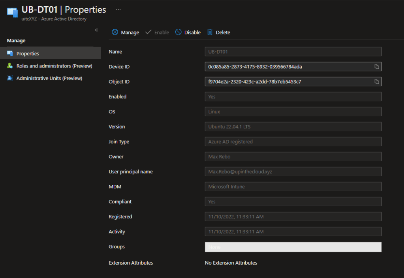Viewport: 404px width, 278px height.
Task: Click the Object ID value field
Action: 288,82
